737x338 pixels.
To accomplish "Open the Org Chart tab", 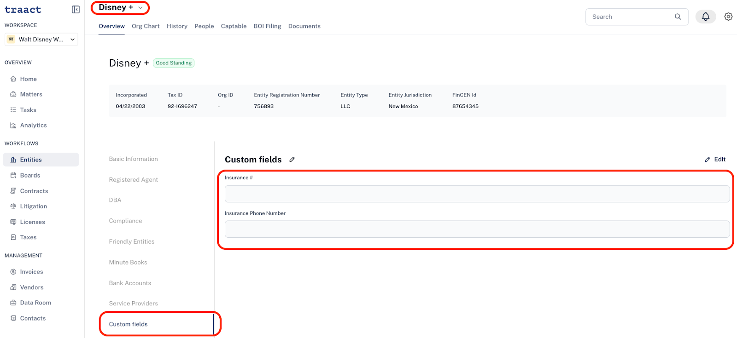I will (146, 26).
